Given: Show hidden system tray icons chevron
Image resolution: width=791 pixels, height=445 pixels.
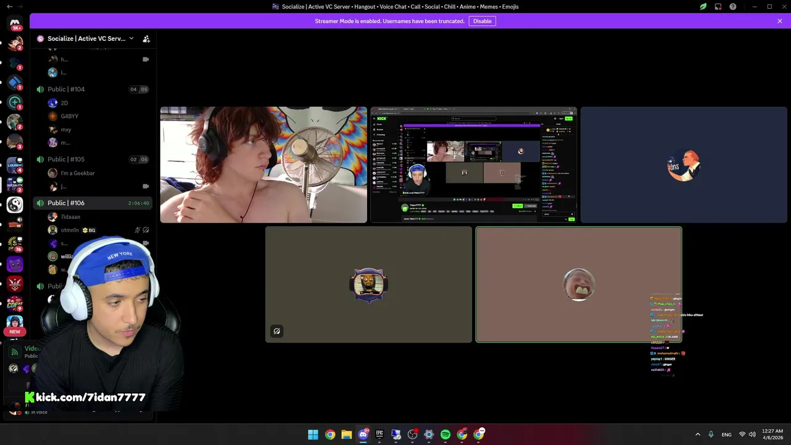Looking at the screenshot, I should [698, 434].
